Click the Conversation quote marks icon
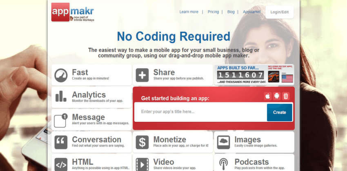The width and height of the screenshot is (347, 171). (61, 142)
